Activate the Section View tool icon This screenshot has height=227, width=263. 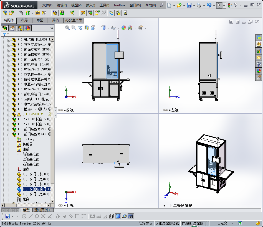click(87, 28)
